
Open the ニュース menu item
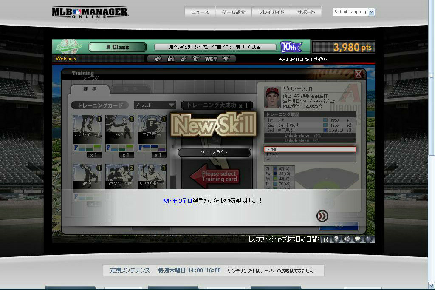[x=200, y=12]
